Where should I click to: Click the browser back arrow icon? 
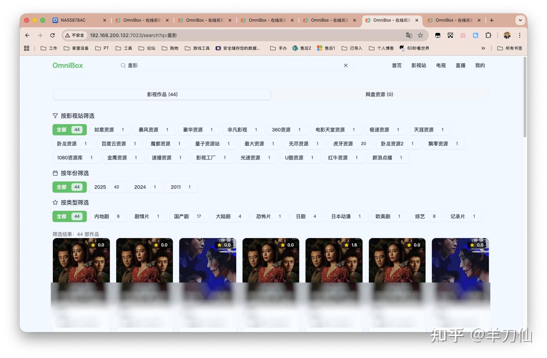click(27, 35)
